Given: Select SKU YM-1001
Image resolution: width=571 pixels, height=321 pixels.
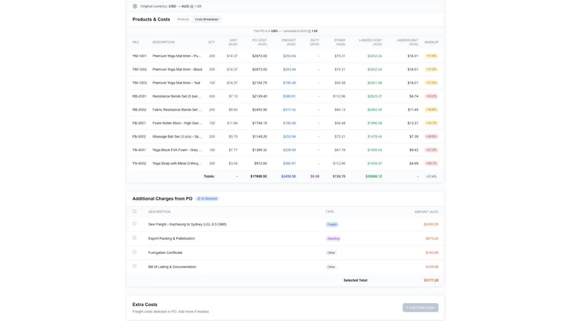Looking at the screenshot, I should click(139, 56).
